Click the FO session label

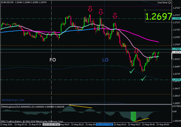click(x=53, y=60)
